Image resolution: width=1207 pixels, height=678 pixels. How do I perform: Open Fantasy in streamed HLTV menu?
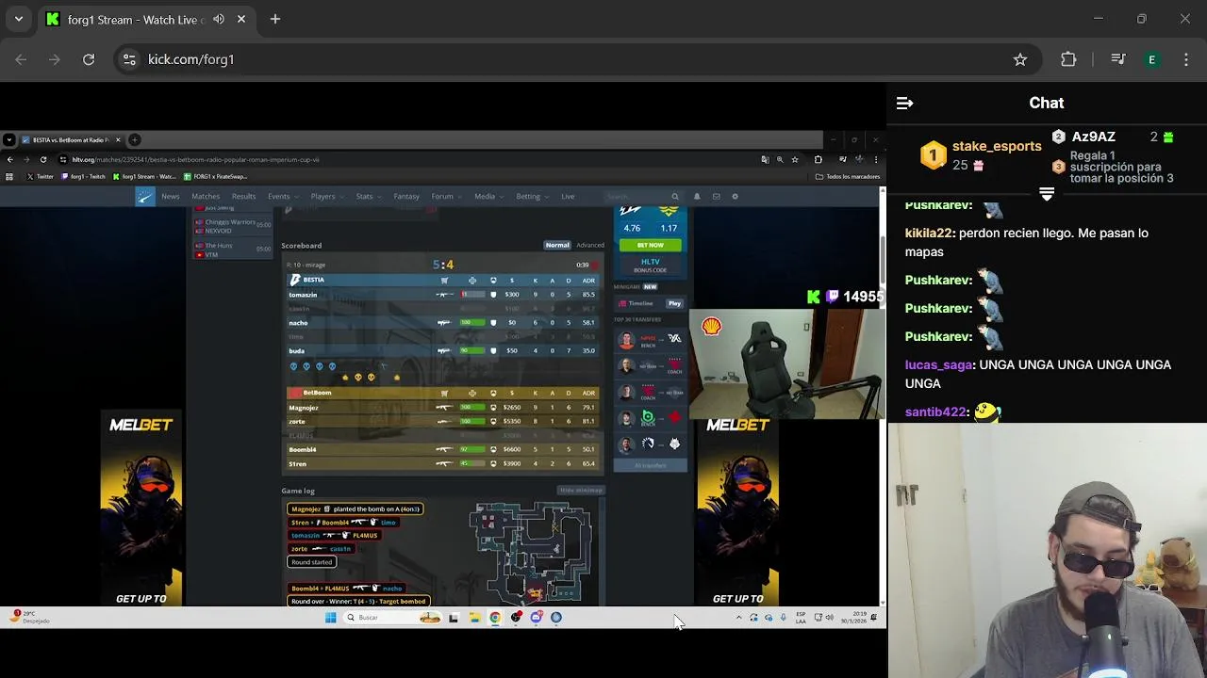(406, 196)
